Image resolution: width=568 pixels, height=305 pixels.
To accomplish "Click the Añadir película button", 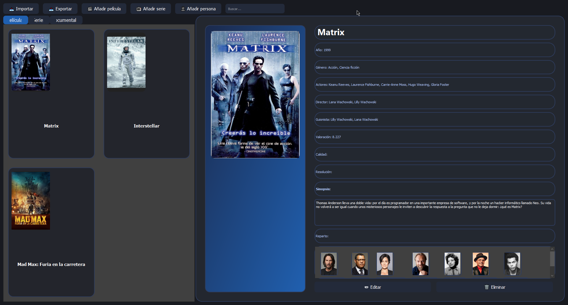I will 104,9.
